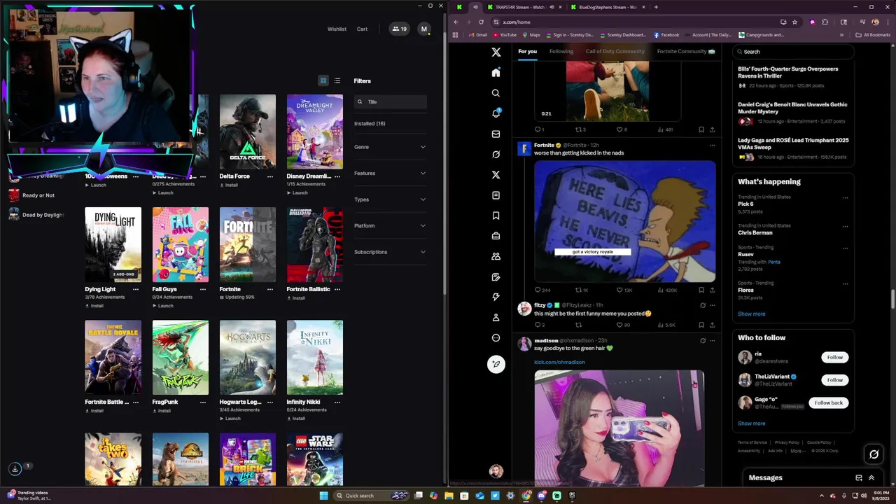The image size is (896, 504).
Task: Open friends list showing 19 in Epic launcher
Action: (x=400, y=29)
